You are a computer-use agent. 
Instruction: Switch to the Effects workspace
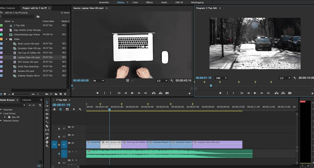click(x=149, y=3)
